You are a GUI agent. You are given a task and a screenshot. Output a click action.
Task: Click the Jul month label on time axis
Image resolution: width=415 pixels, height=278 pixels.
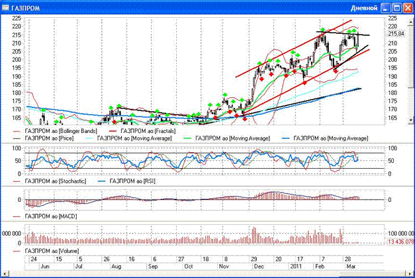79,266
